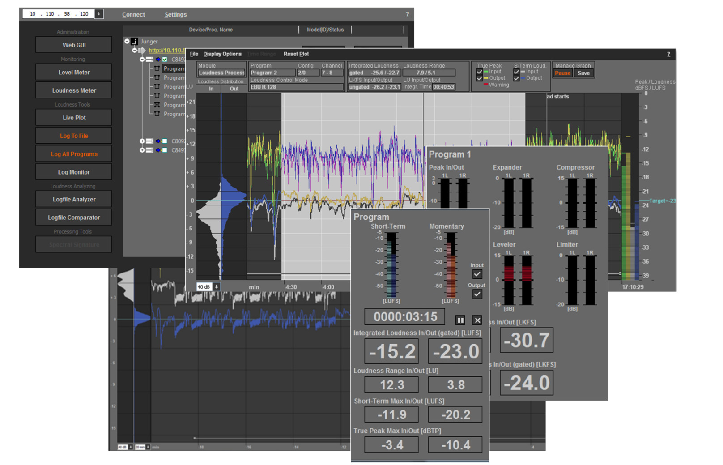The image size is (723, 465).
Task: Pause the Program meter using the II icon
Action: point(461,320)
